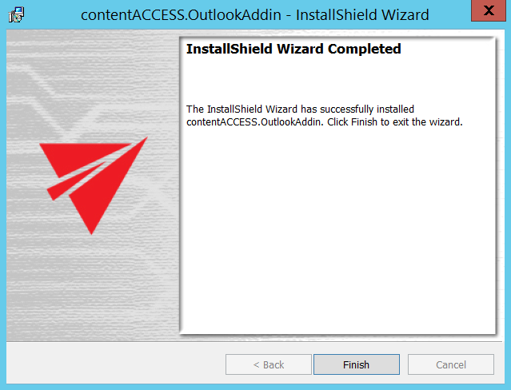511x390 pixels.
Task: Open the installer icon system menu
Action: tap(16, 14)
